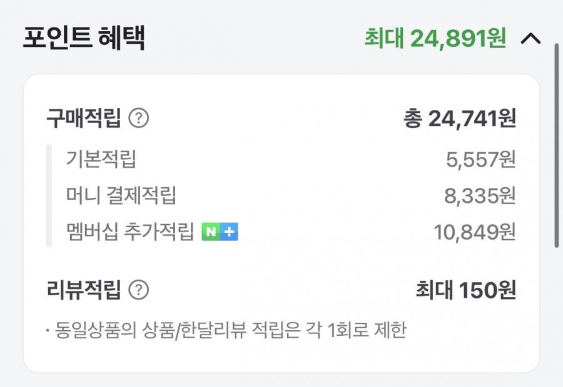Tap the 8,335원 amount

click(480, 196)
